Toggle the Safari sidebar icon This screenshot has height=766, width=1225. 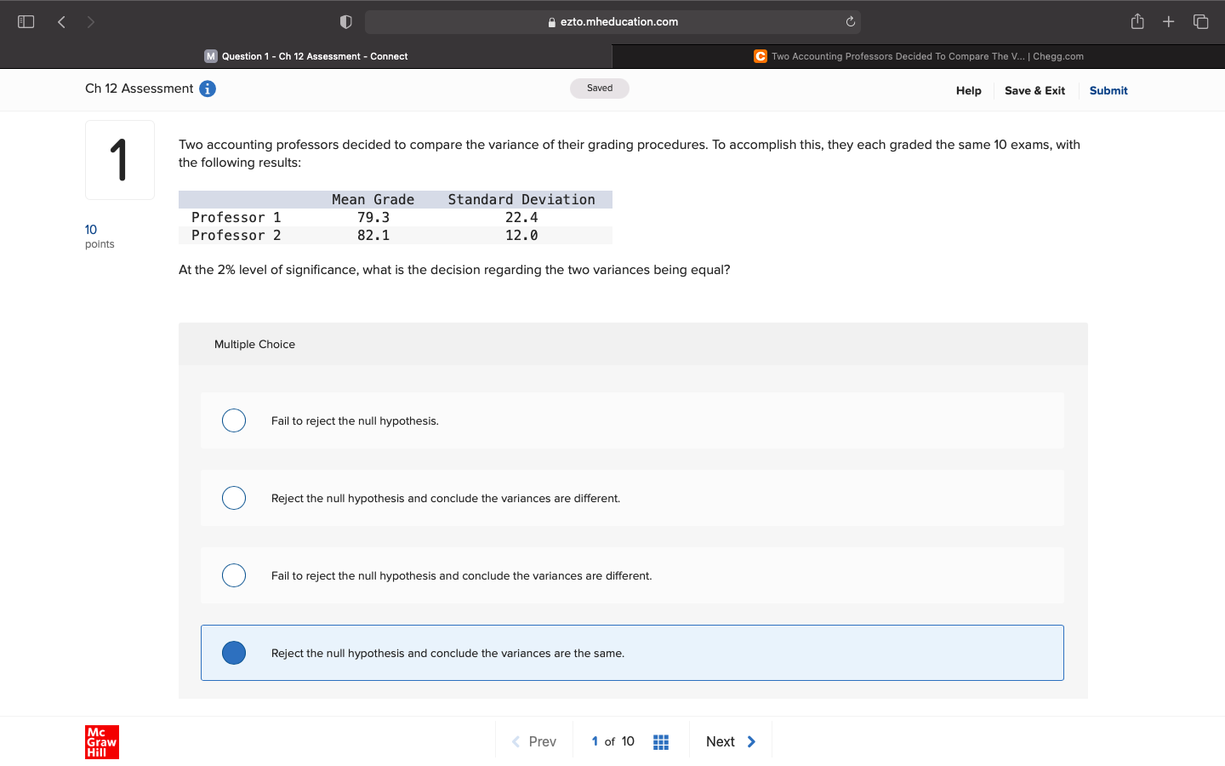tap(26, 21)
